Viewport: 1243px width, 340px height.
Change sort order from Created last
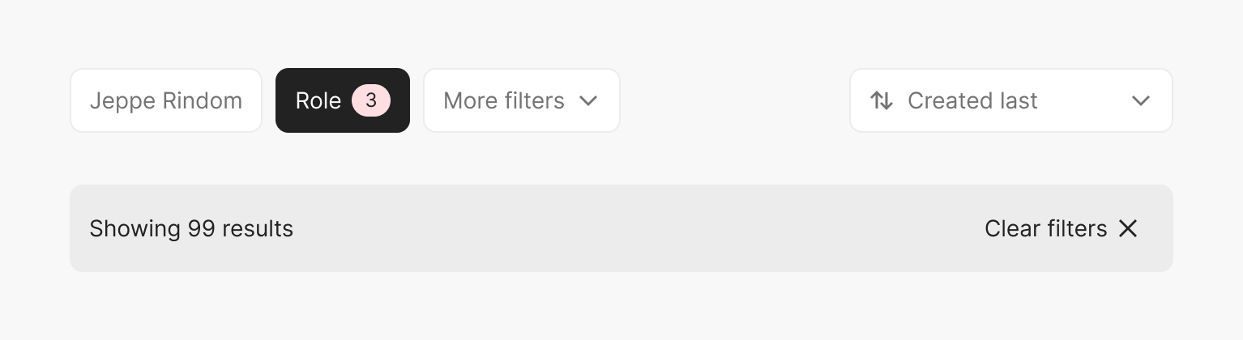(1011, 100)
